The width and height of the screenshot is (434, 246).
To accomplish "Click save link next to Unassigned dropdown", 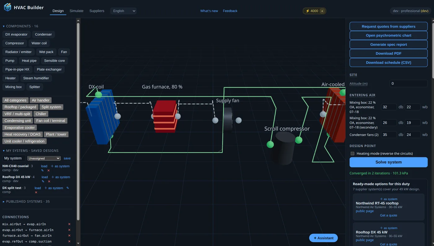I will click(x=67, y=158).
